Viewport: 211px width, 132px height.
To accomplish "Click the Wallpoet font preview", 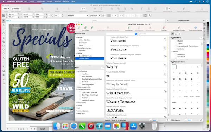I will coord(118,93).
